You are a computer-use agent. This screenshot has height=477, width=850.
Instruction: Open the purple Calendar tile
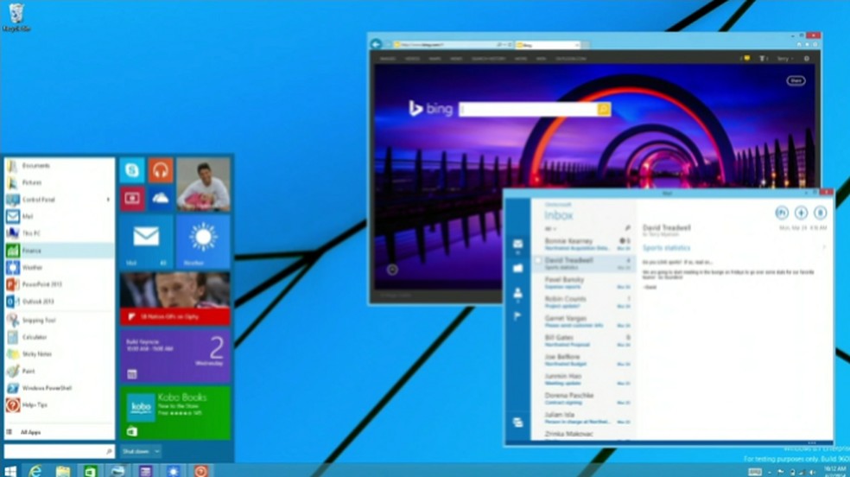click(x=175, y=355)
